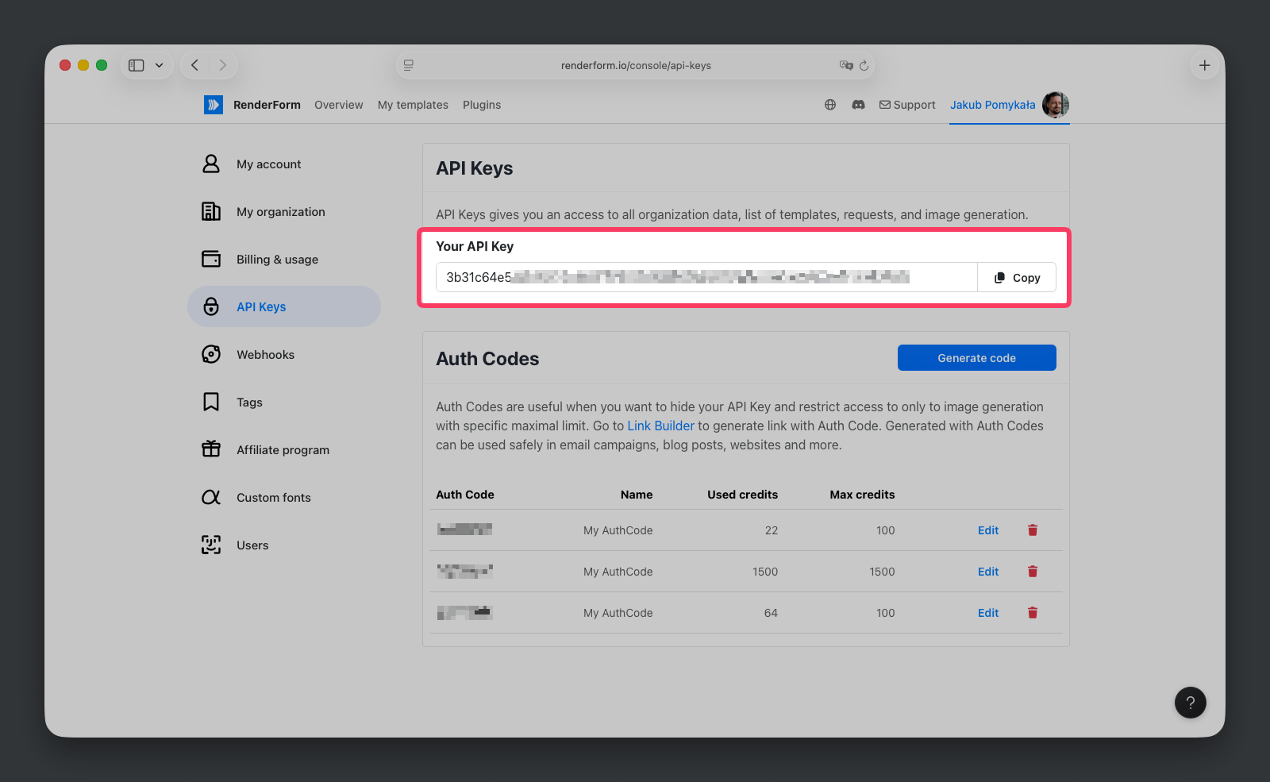Click the Generate code button
Image resolution: width=1270 pixels, height=782 pixels.
pos(977,358)
